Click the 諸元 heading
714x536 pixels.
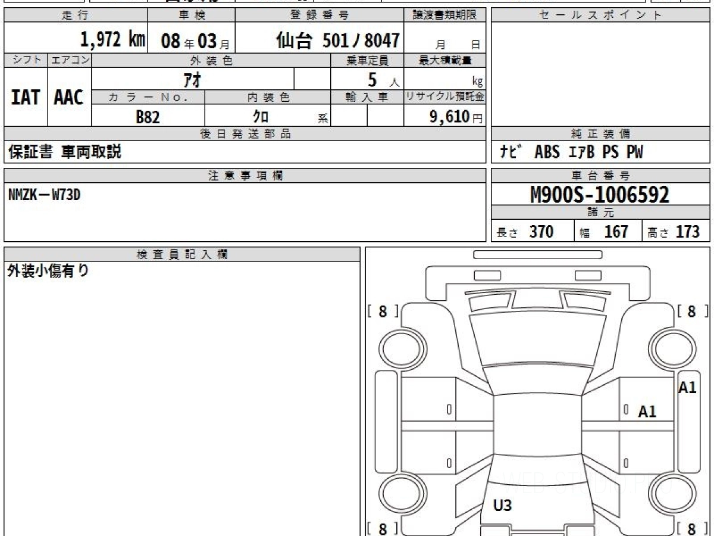tap(600, 213)
